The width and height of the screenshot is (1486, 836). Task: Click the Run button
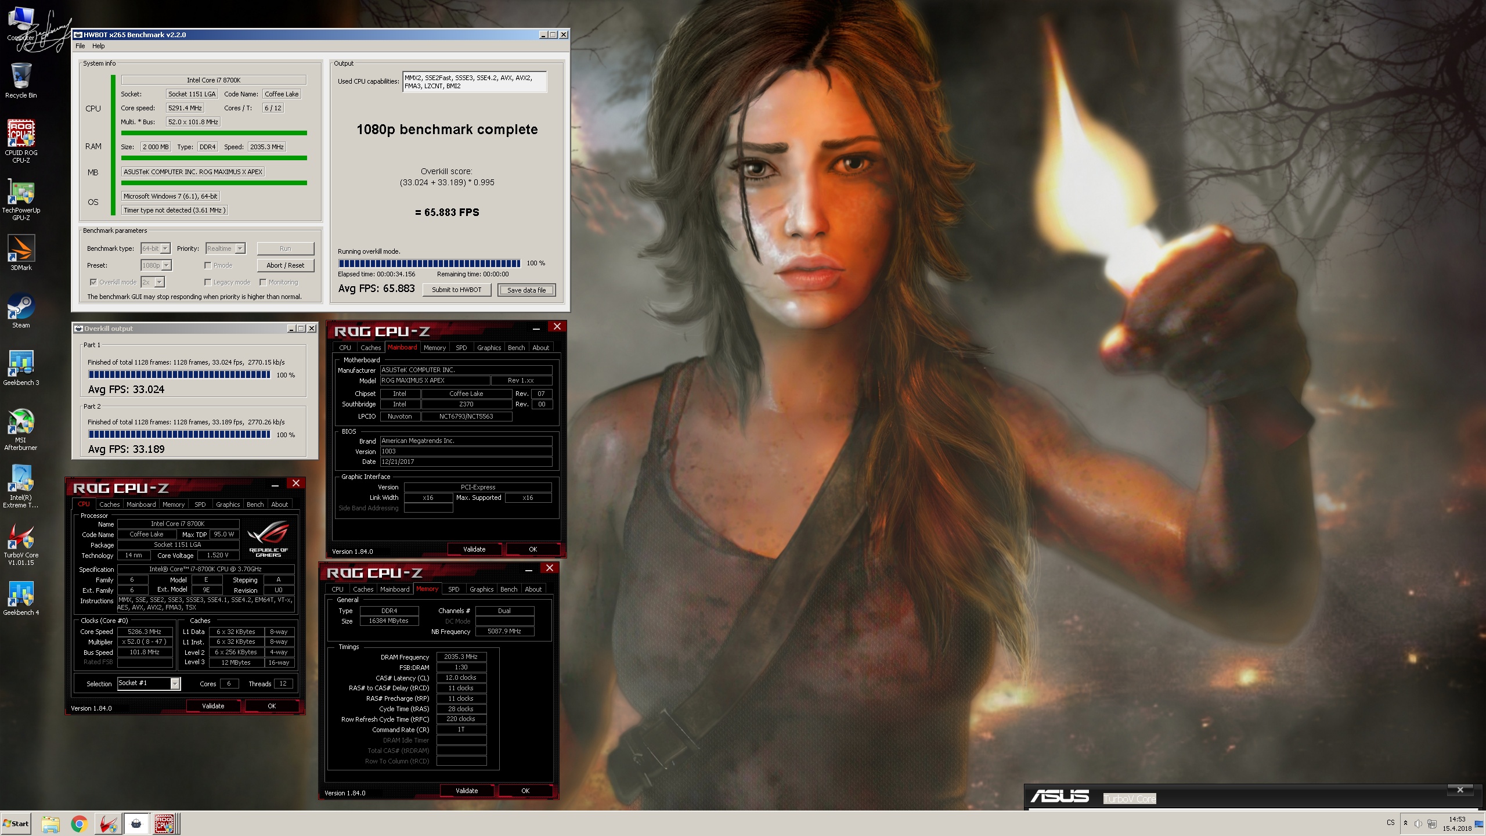coord(285,248)
